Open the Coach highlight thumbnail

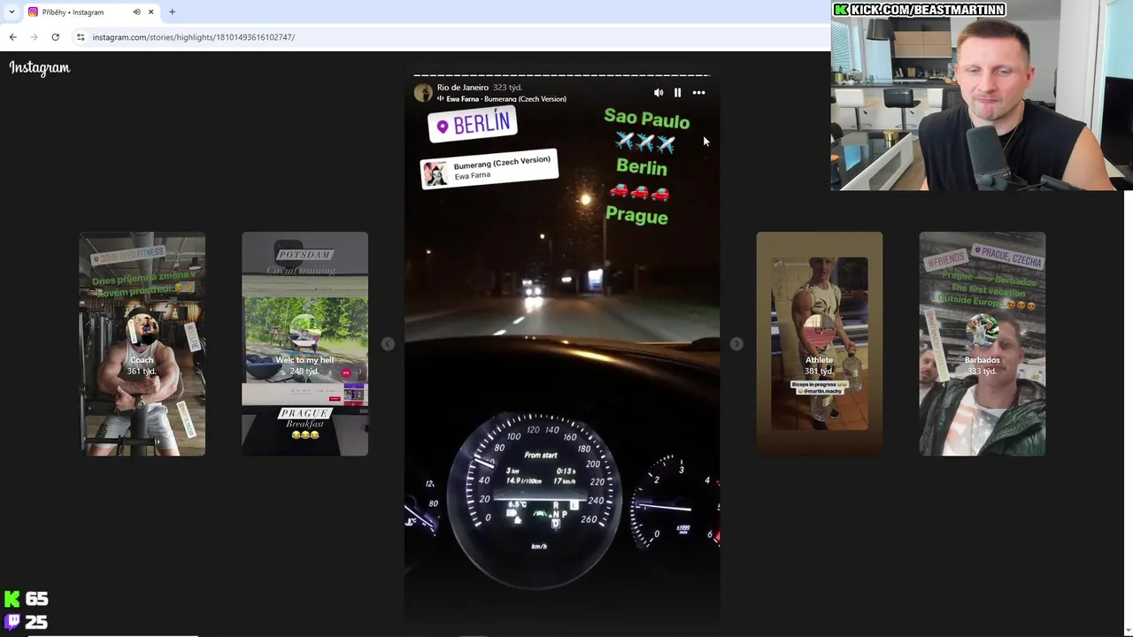point(142,344)
